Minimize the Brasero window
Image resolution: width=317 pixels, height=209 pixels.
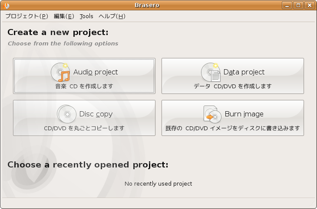[x=287, y=5]
